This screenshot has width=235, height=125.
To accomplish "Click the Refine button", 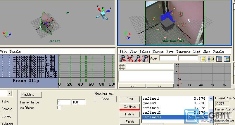I will (130, 114).
